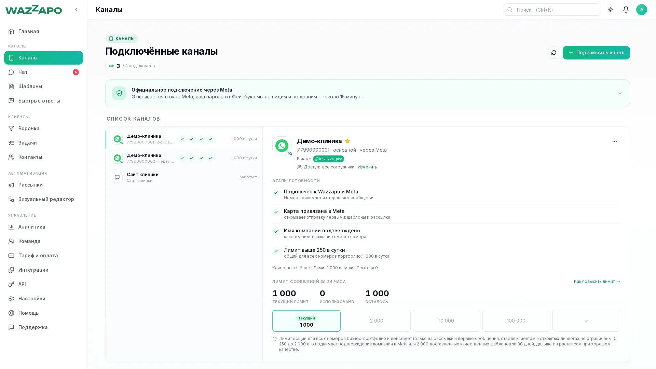Screen dimensions: 656x369
Task: Open Шаблоны in the sidebar
Action: pyautogui.click(x=43, y=86)
